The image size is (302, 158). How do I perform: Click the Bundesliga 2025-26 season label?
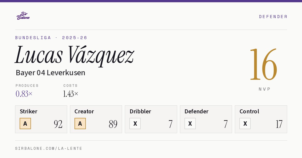pyautogui.click(x=51, y=38)
